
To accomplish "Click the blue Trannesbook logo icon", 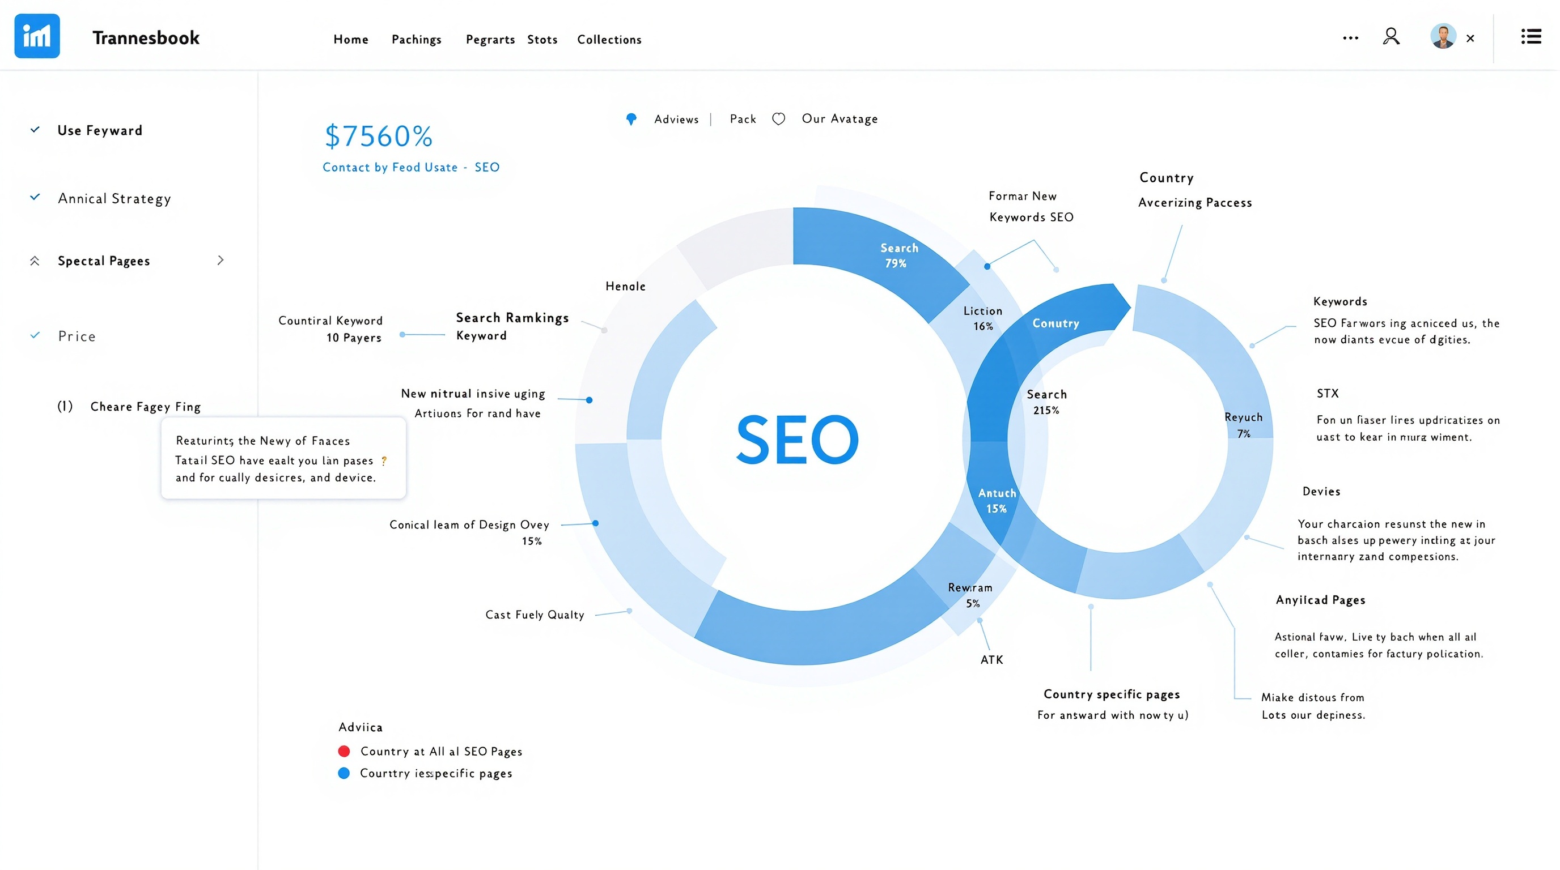I will pos(37,36).
